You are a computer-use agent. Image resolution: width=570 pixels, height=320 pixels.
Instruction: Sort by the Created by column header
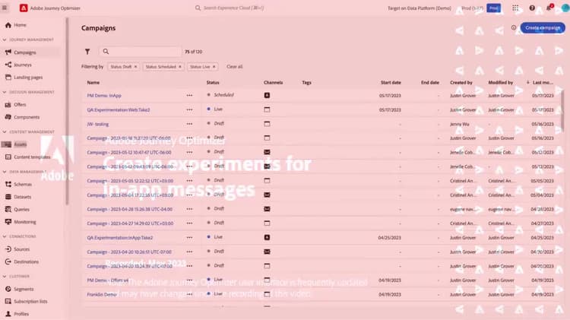tap(461, 83)
